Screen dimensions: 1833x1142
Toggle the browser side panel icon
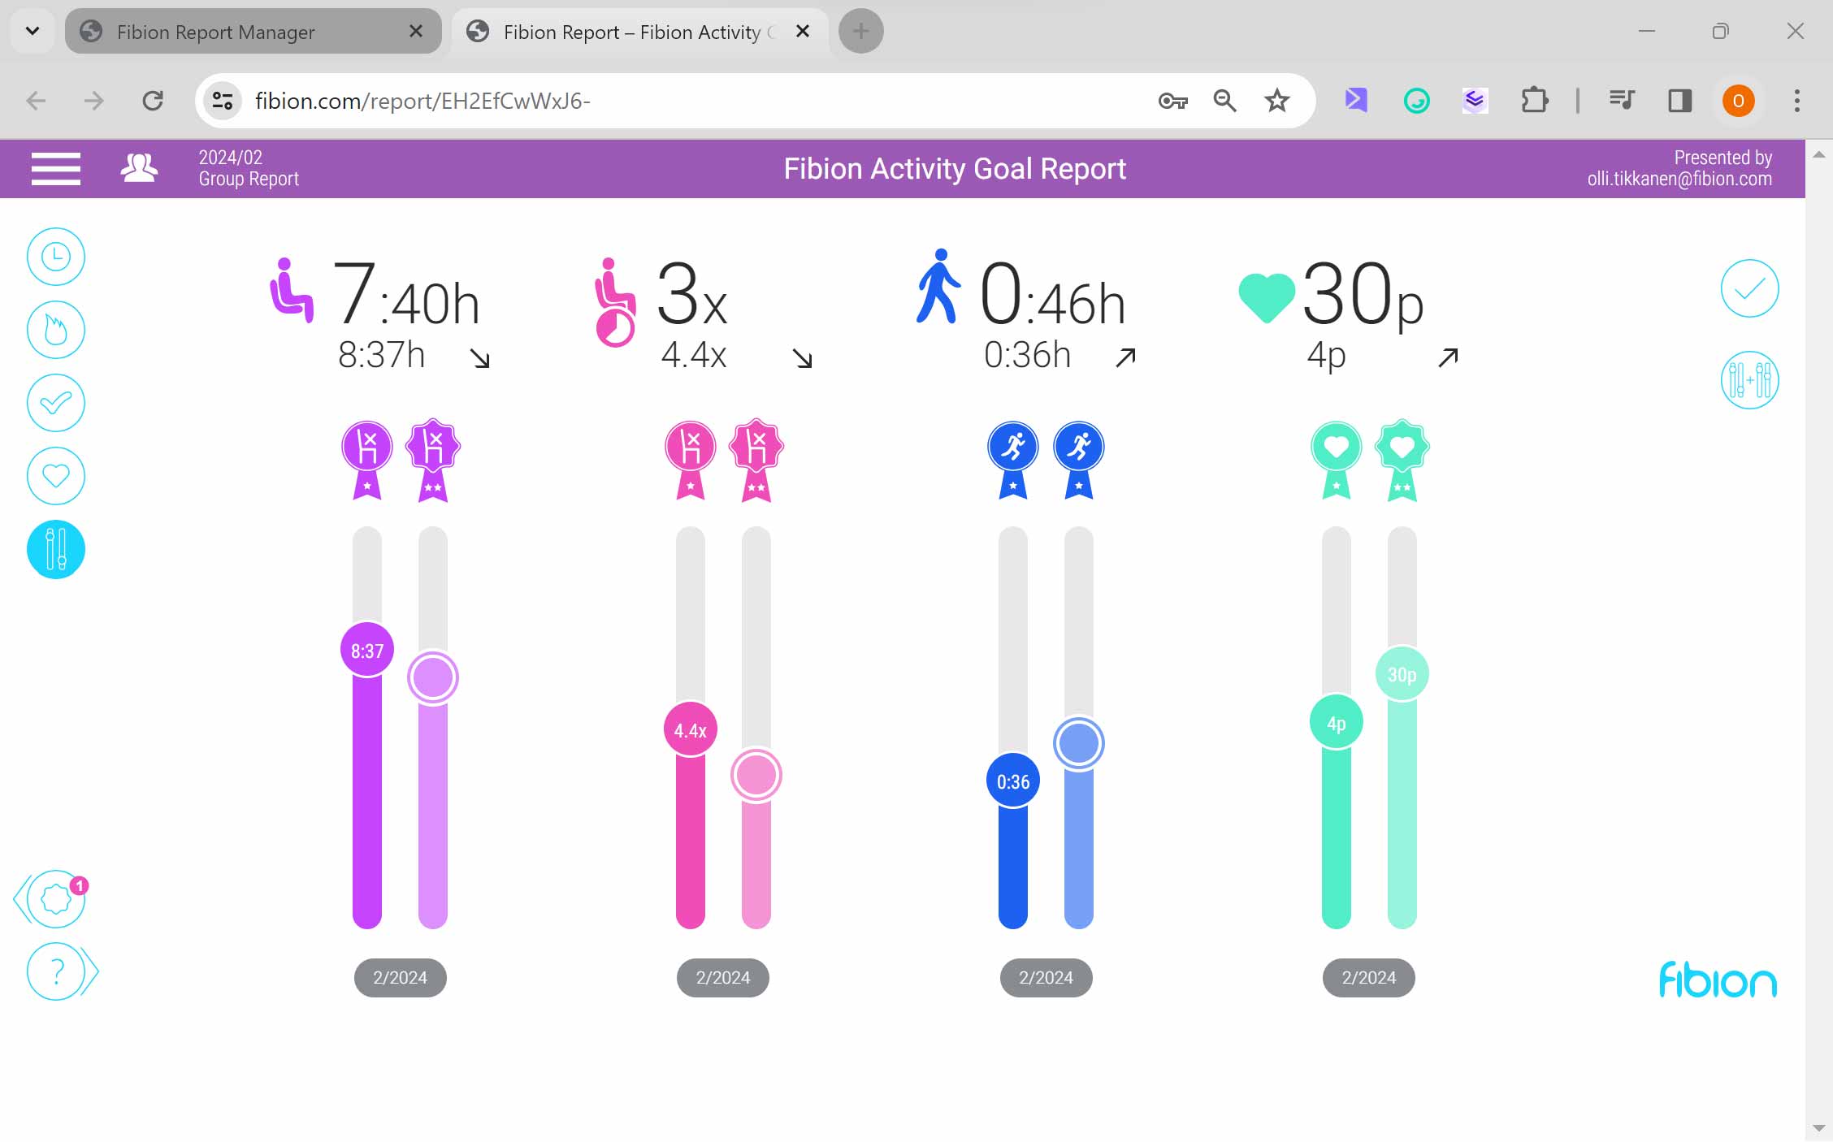[x=1679, y=101]
